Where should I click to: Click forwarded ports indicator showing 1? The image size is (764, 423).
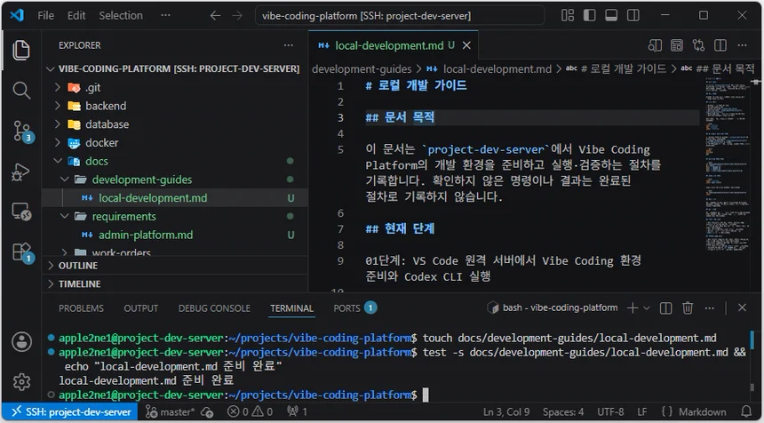298,412
